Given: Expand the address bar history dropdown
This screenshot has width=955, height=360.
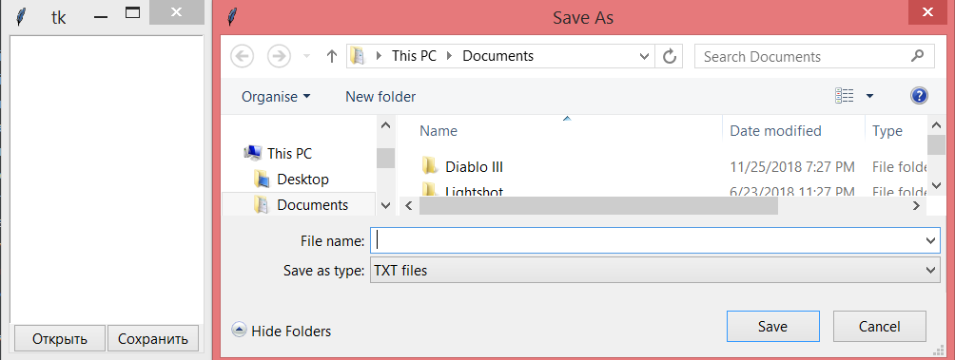Looking at the screenshot, I should click(x=645, y=57).
